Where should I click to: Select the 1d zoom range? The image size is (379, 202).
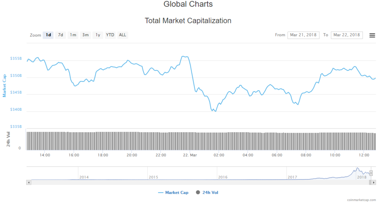click(48, 35)
